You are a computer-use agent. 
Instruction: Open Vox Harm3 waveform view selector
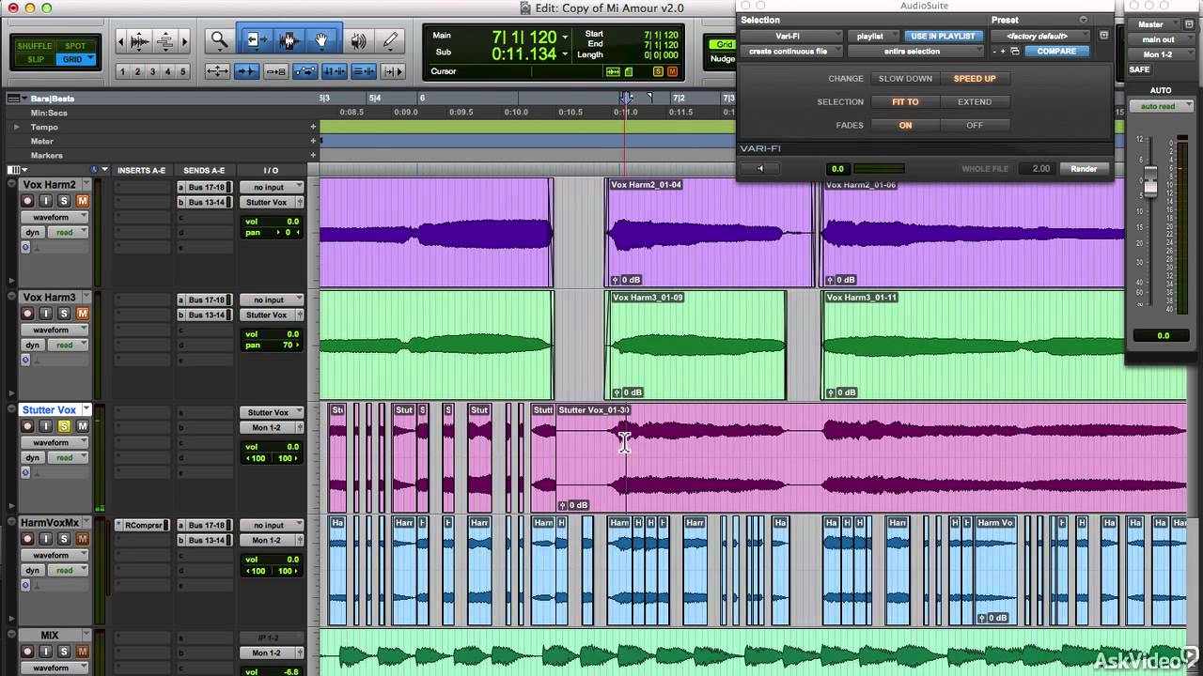click(x=55, y=330)
